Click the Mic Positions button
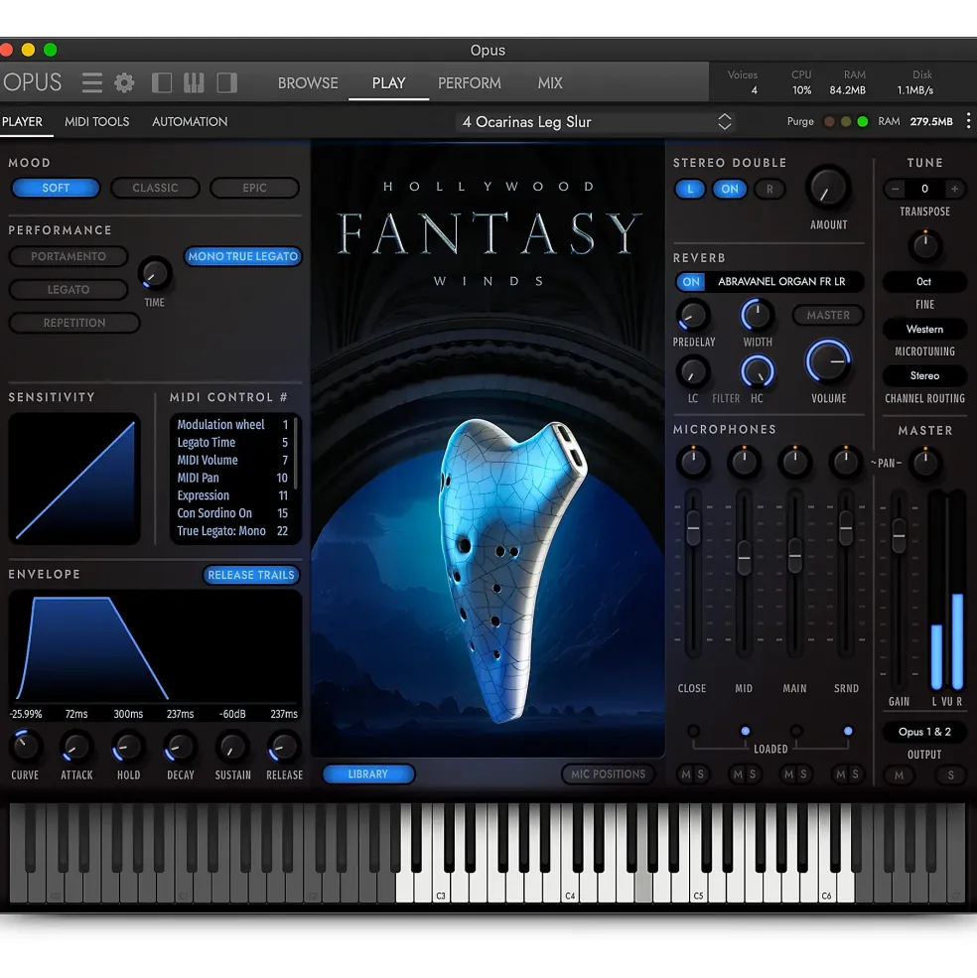The width and height of the screenshot is (977, 978). (x=609, y=774)
